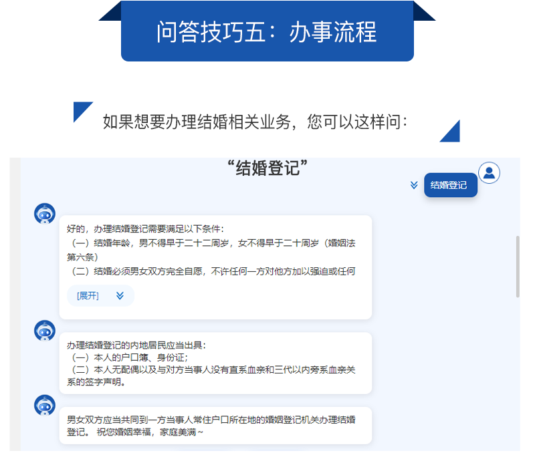535x461 pixels.
Task: Click the heading 问答技巧五：办事流程
Action: 267,31
